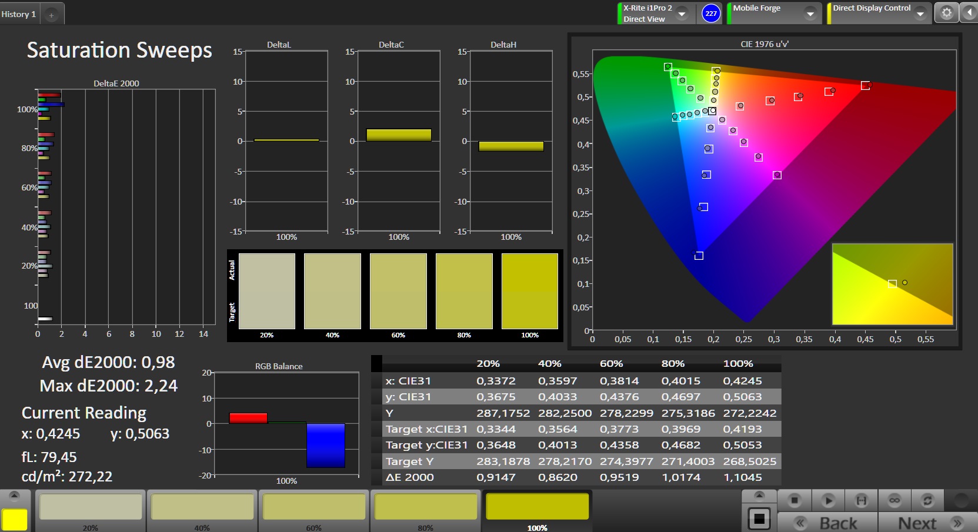This screenshot has width=978, height=532.
Task: Enable continuous read with infinity icon
Action: click(894, 500)
